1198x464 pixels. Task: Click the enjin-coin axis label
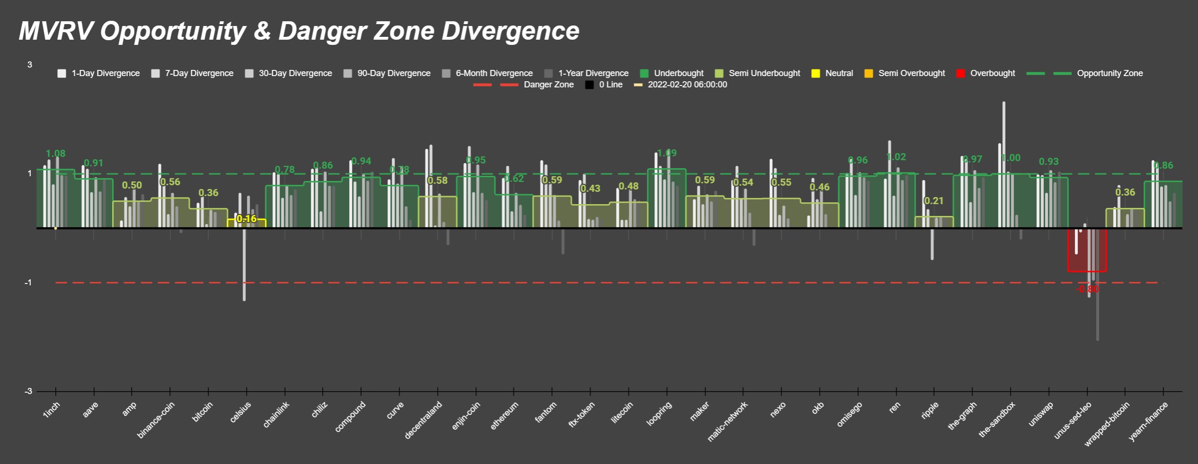click(x=466, y=416)
